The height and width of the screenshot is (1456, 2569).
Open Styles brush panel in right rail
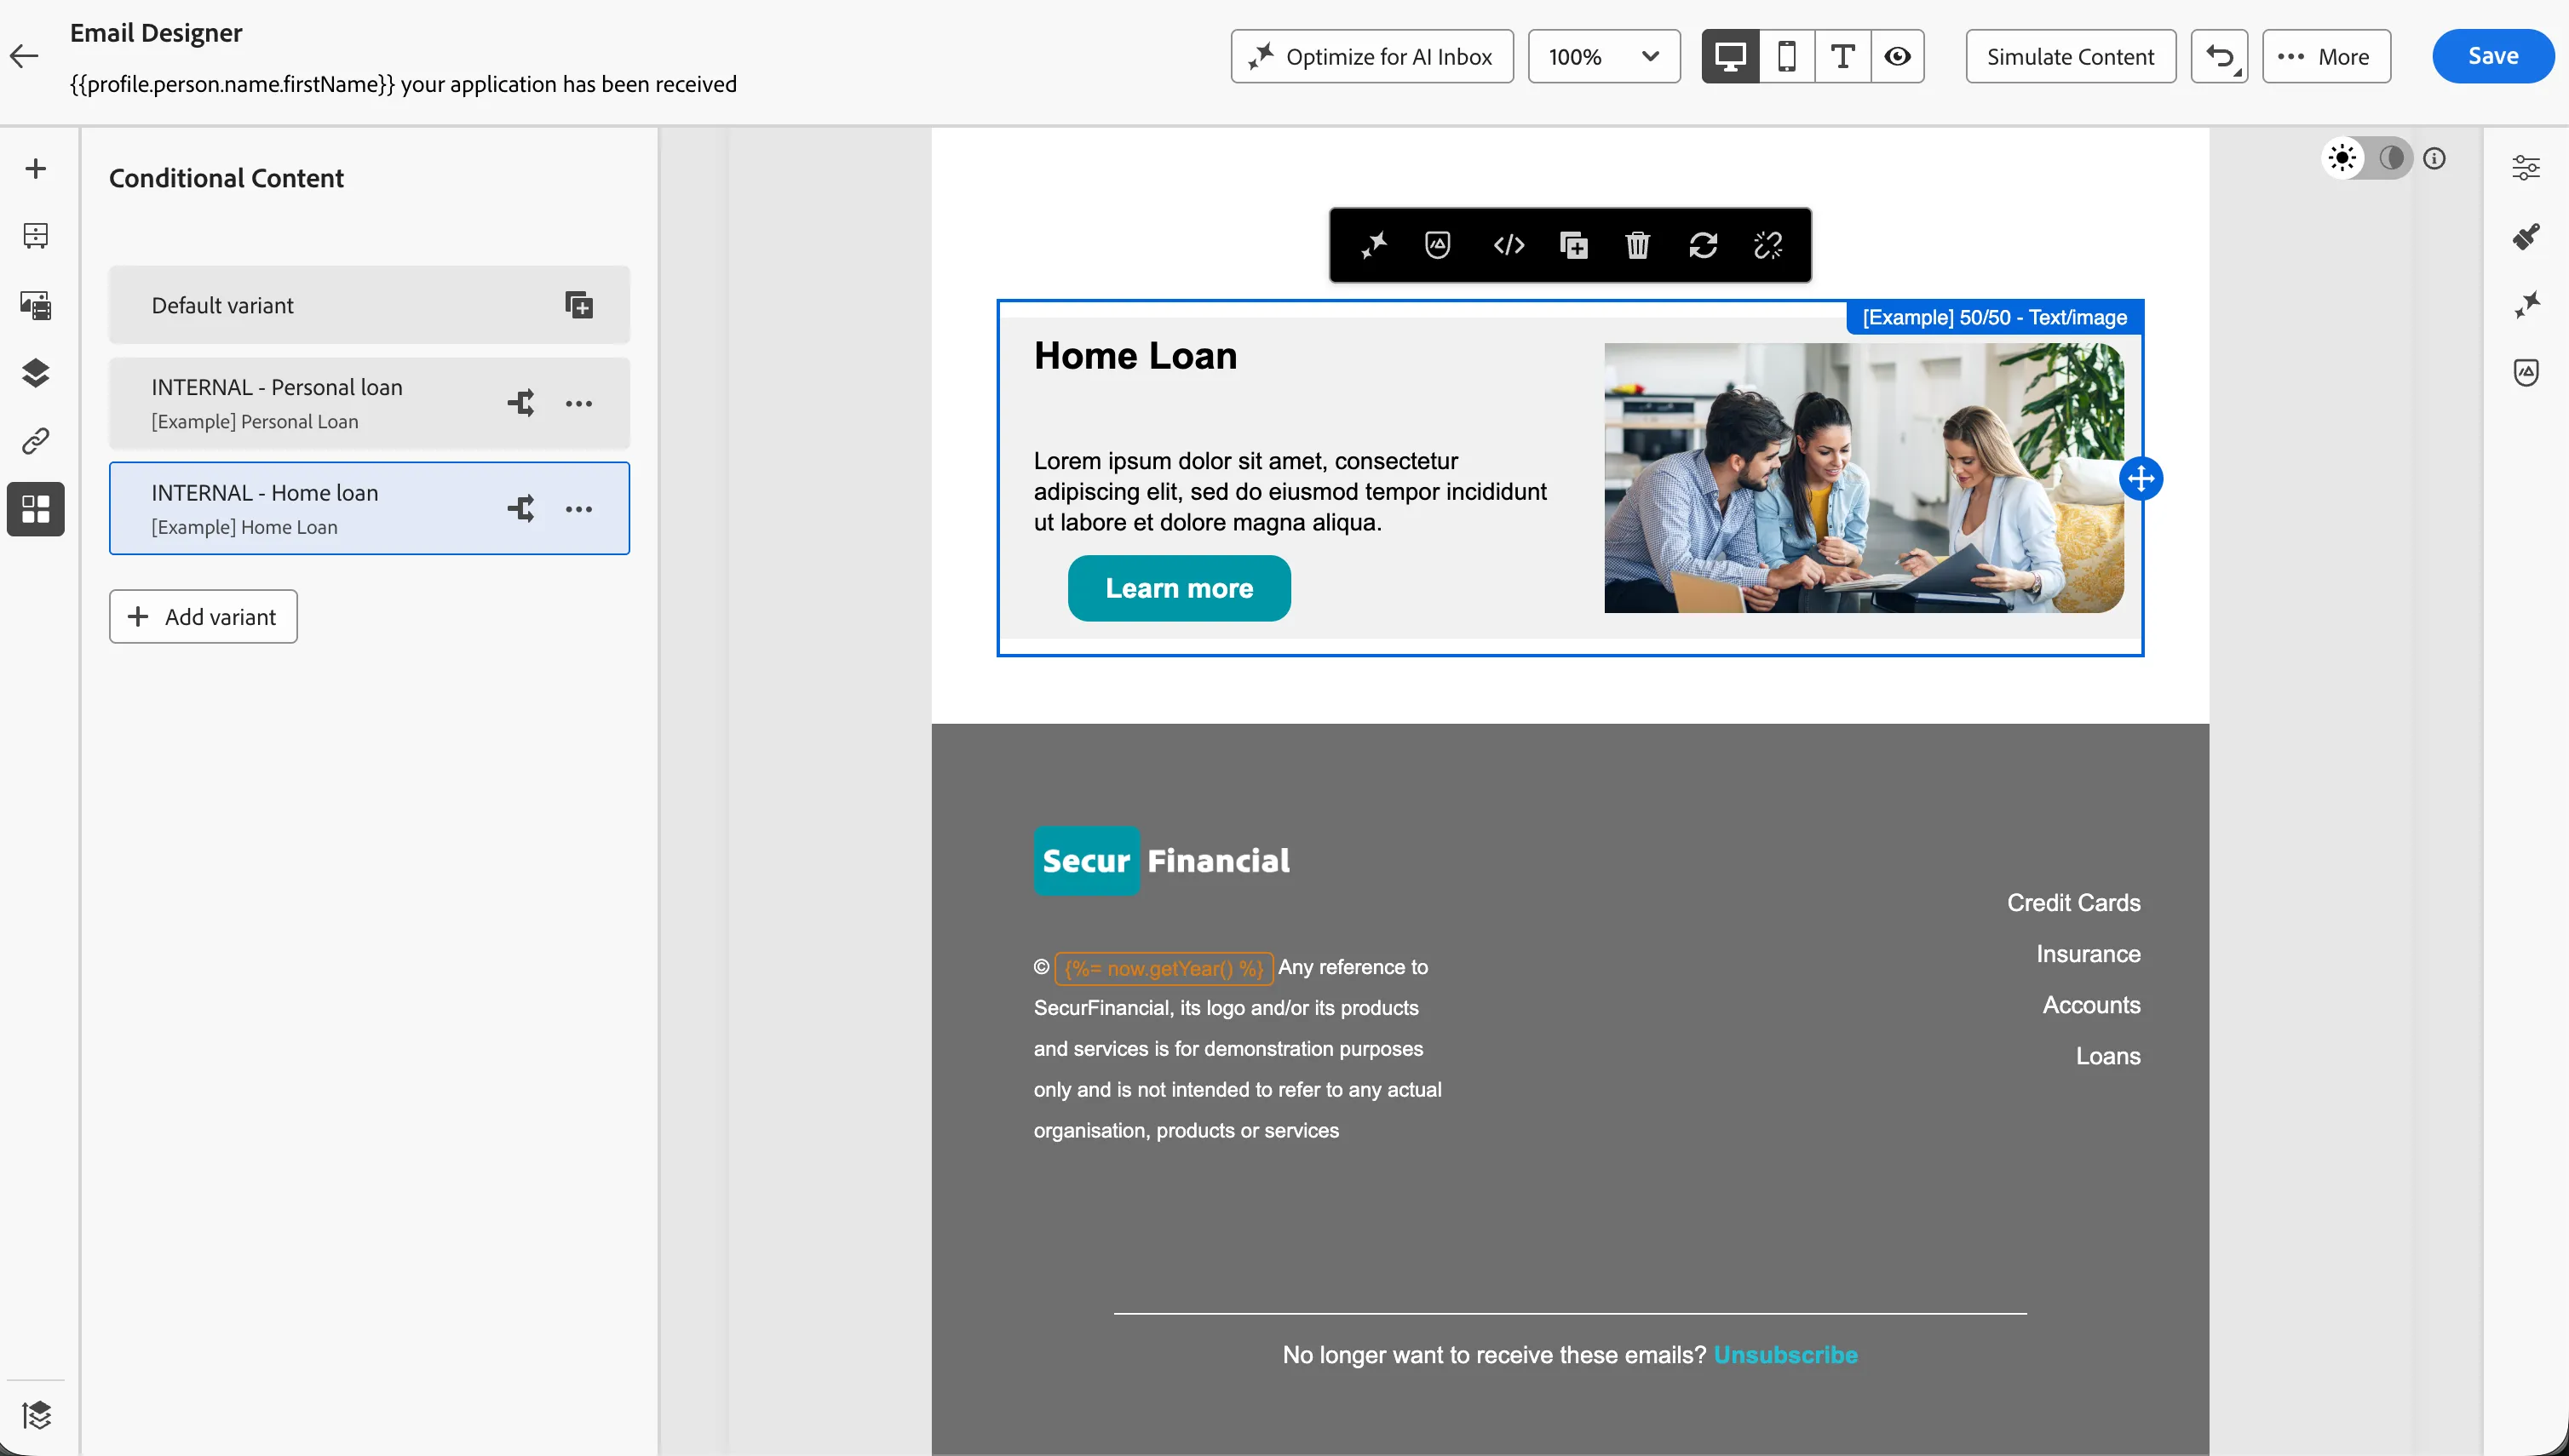pos(2526,236)
